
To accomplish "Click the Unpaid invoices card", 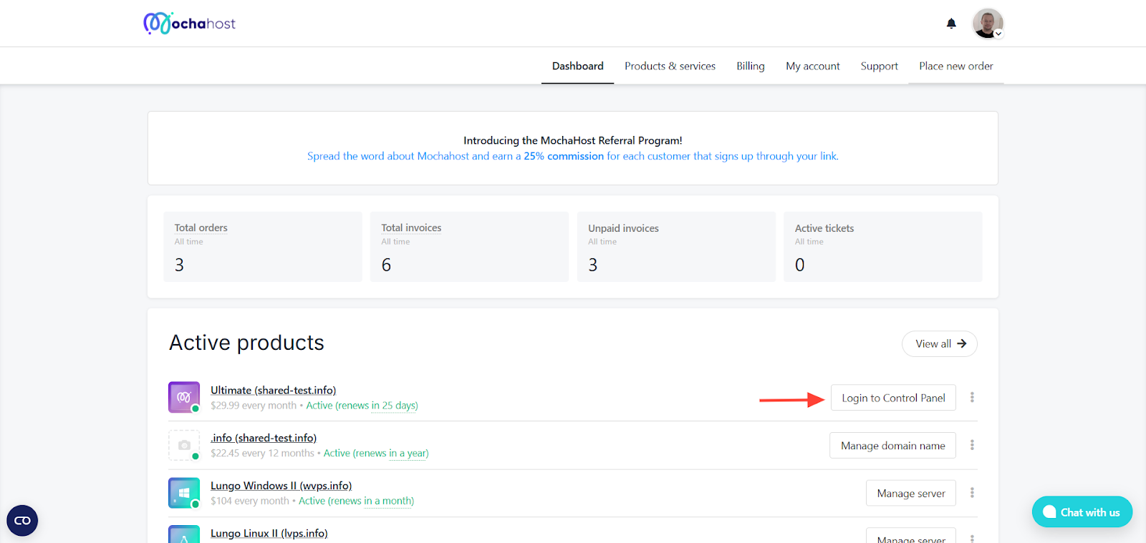I will coord(676,247).
